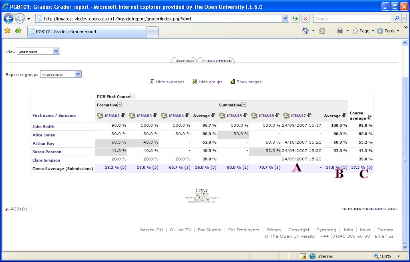Click the browser Back arrow button

click(8, 18)
